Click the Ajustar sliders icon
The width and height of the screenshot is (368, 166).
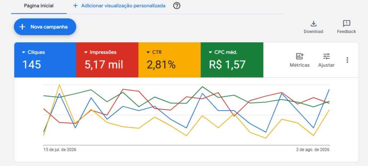click(326, 56)
